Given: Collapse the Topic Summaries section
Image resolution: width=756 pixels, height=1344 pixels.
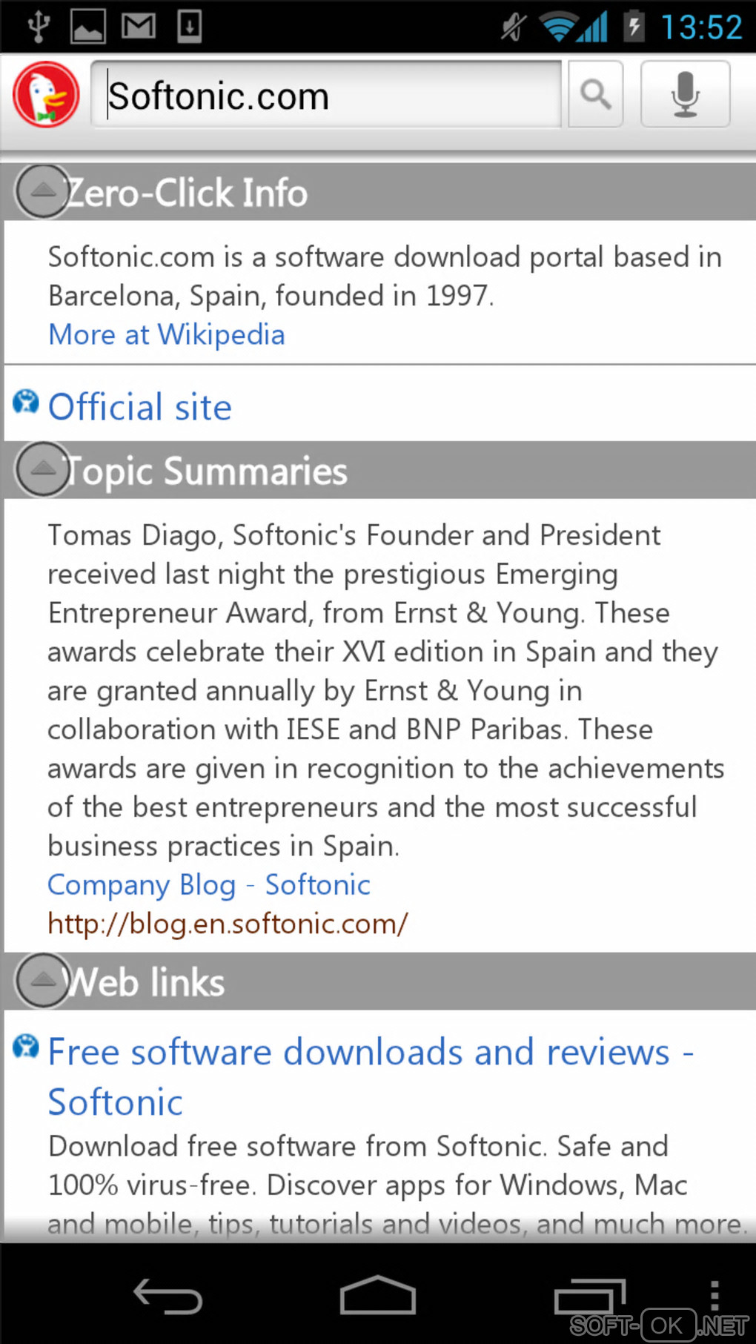Looking at the screenshot, I should point(43,469).
